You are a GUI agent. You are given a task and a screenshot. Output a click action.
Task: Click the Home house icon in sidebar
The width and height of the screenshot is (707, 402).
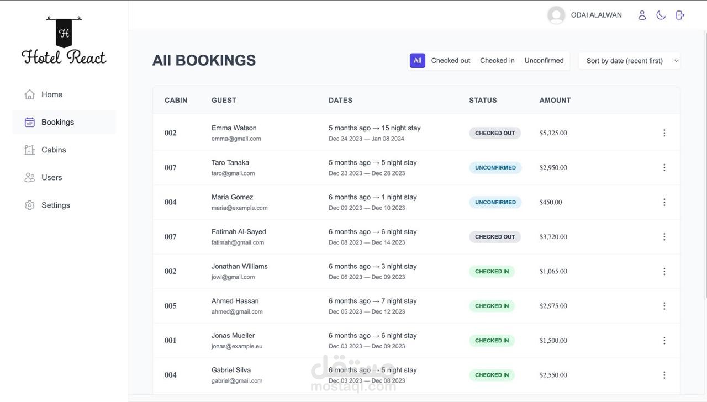tap(30, 94)
